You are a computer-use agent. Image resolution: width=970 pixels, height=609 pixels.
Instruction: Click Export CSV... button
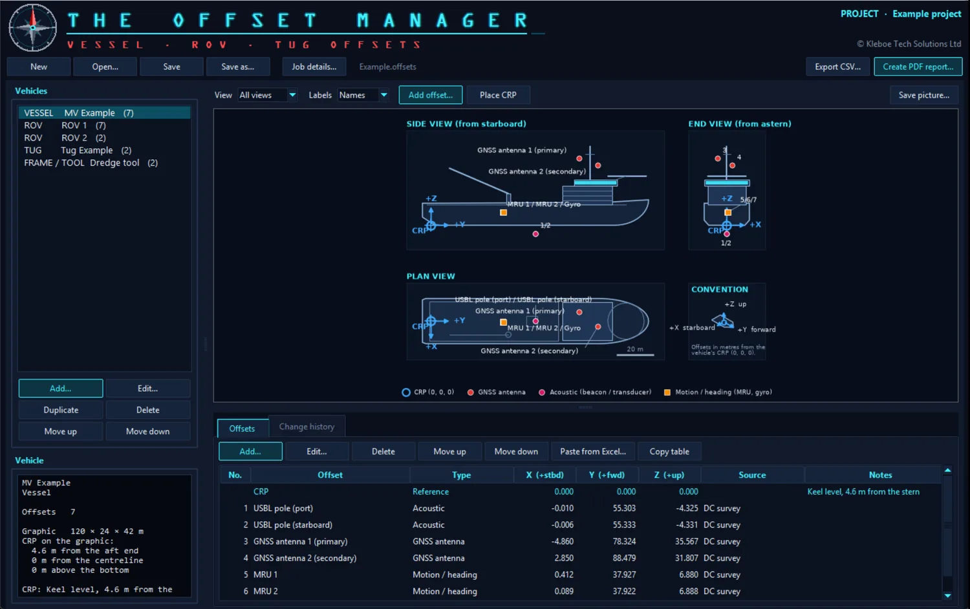point(837,67)
